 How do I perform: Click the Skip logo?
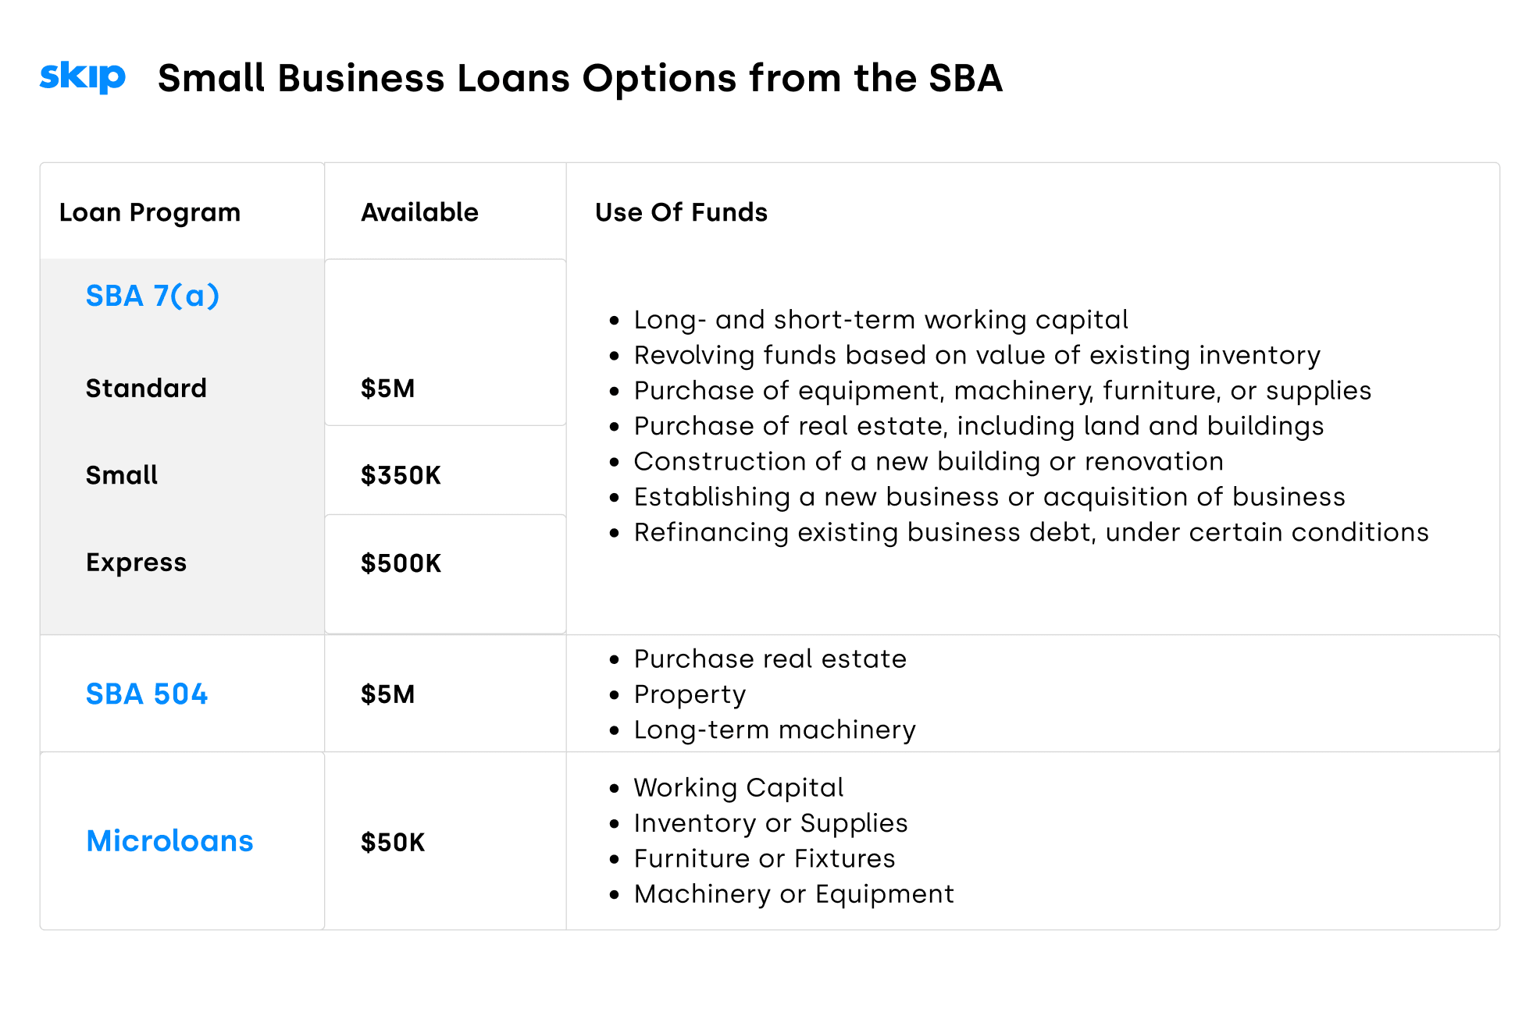pyautogui.click(x=82, y=77)
